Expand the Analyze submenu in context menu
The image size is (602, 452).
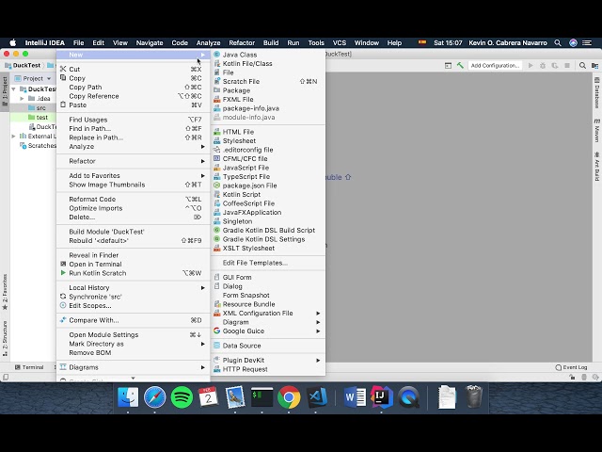133,147
